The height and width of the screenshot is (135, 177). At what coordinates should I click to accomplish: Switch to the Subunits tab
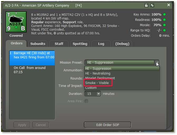coord(38,44)
